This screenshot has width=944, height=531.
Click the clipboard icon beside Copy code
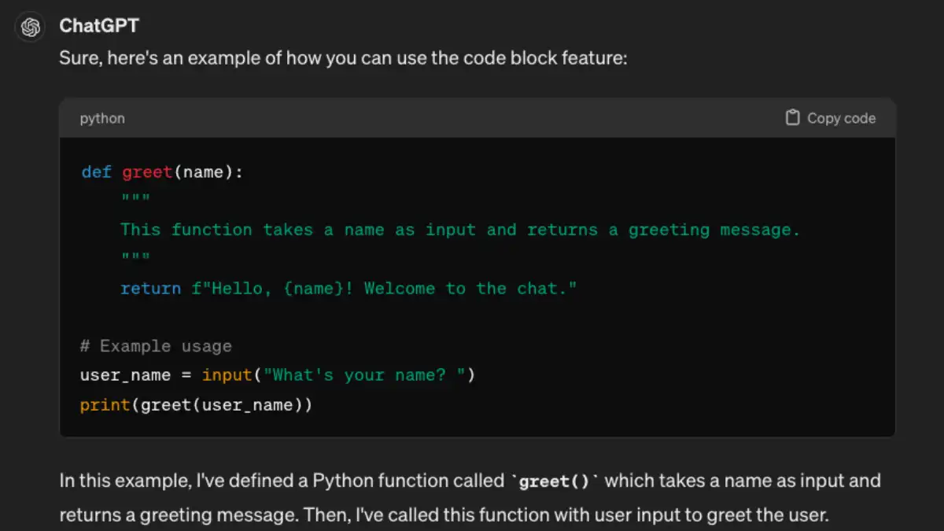[x=792, y=117]
